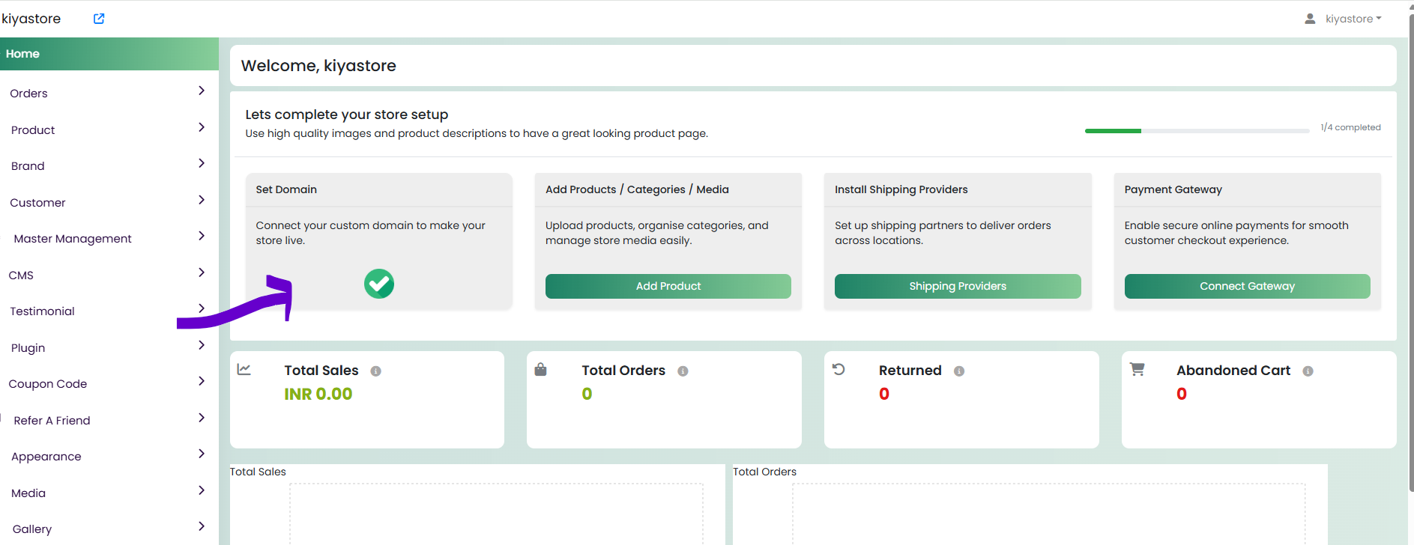Click the INR 0.00 sales value
This screenshot has height=545, width=1414.
coord(318,394)
